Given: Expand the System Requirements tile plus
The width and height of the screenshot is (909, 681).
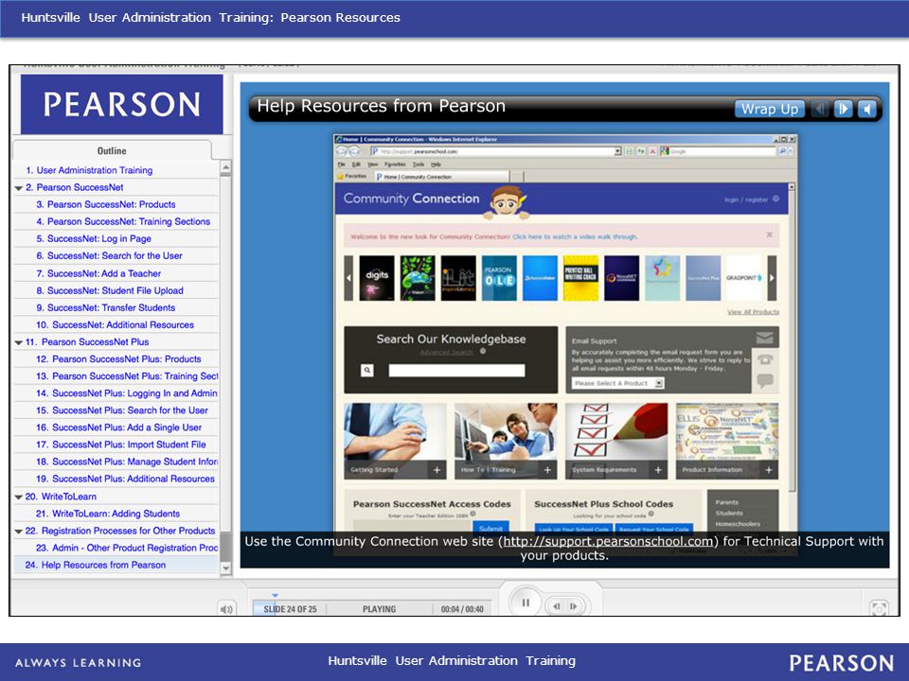Looking at the screenshot, I should click(x=658, y=470).
